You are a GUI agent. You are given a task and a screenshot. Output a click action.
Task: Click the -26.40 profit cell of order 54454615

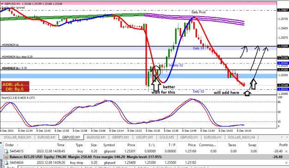point(278,151)
